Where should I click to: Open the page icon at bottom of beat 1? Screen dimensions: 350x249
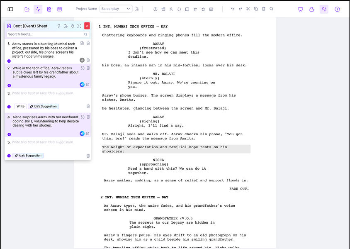88,60
